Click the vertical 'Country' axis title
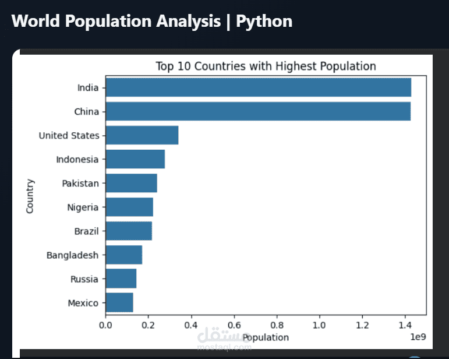Viewport: 449px width, 359px height. click(x=30, y=196)
